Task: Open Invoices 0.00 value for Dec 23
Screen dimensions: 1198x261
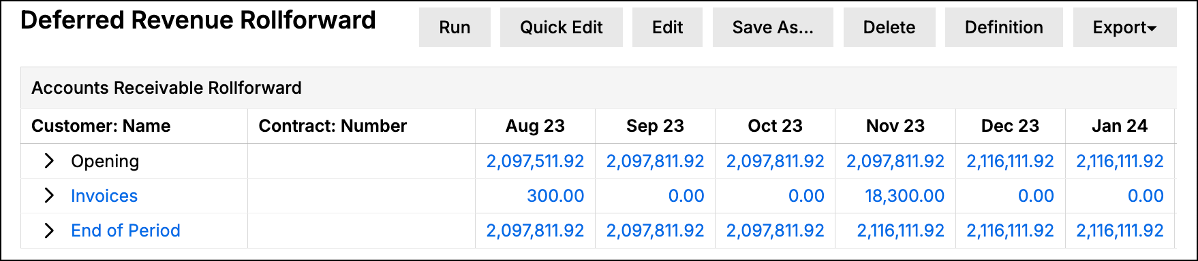Action: click(1036, 196)
